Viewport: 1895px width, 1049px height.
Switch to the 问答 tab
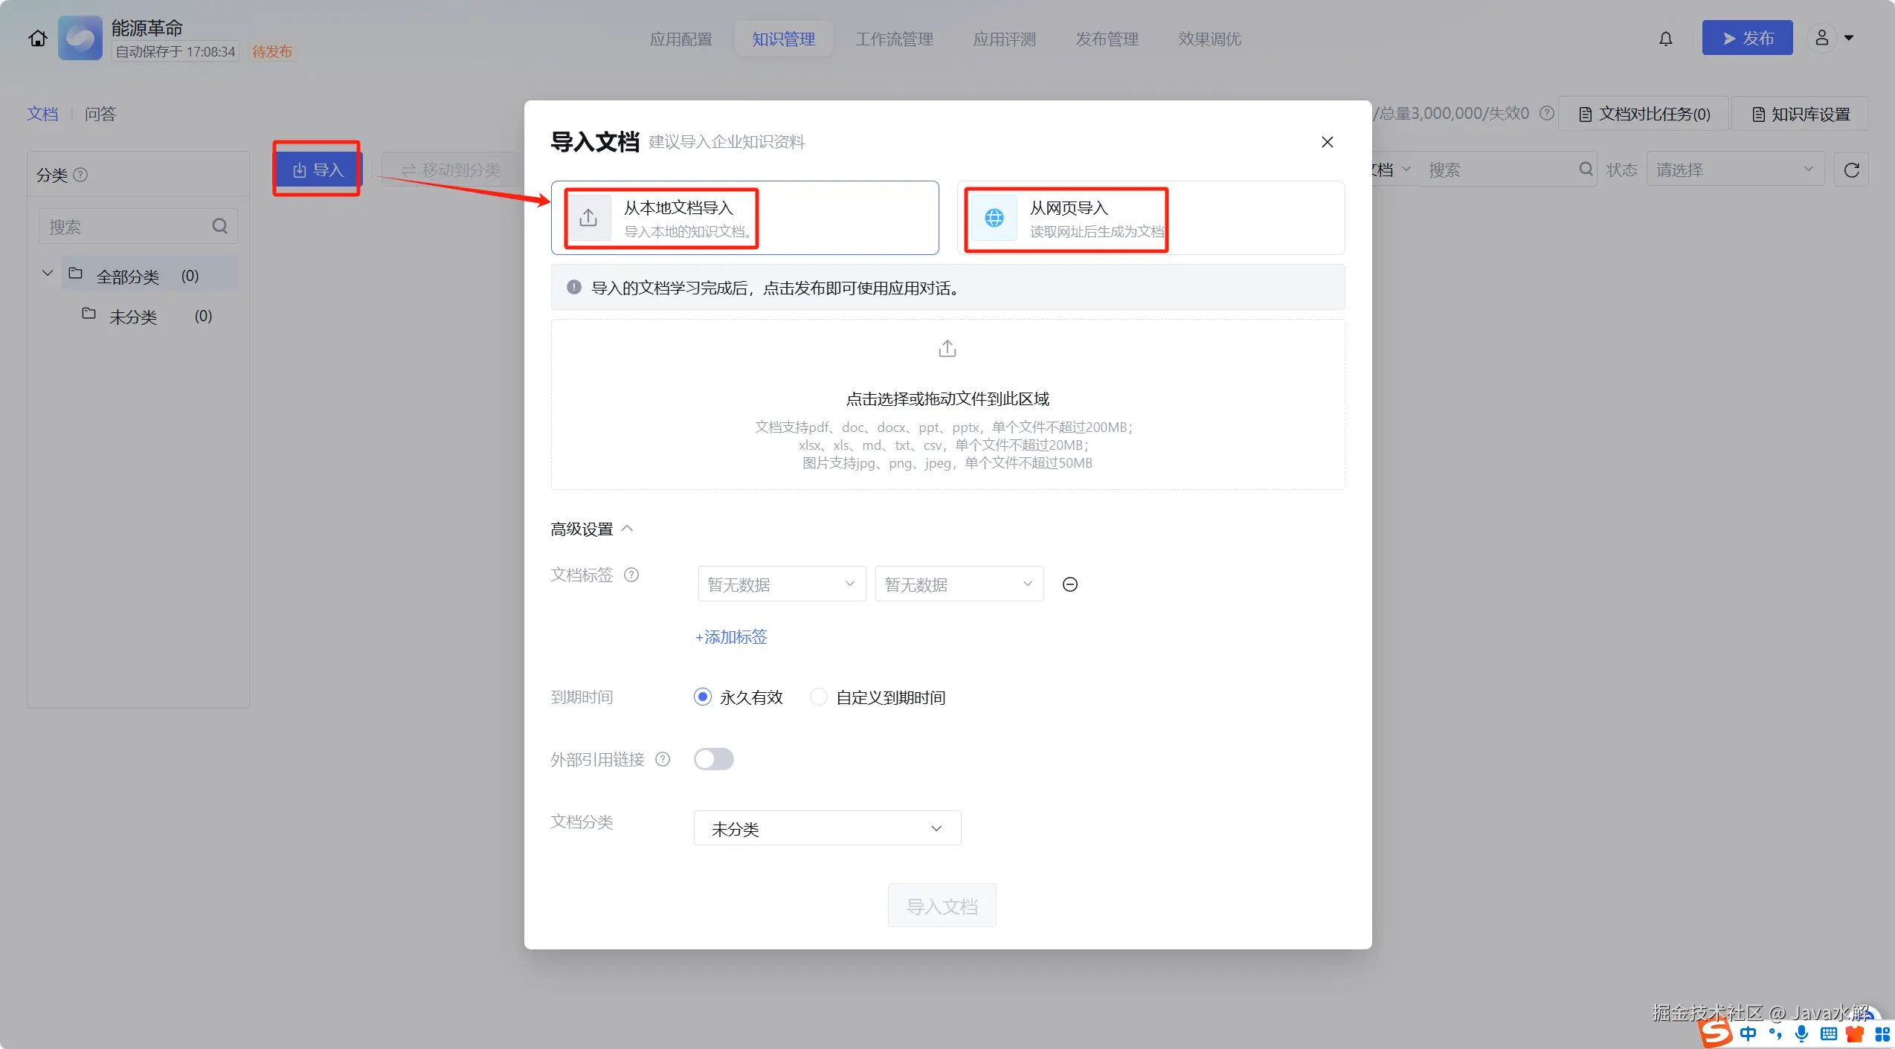coord(100,114)
